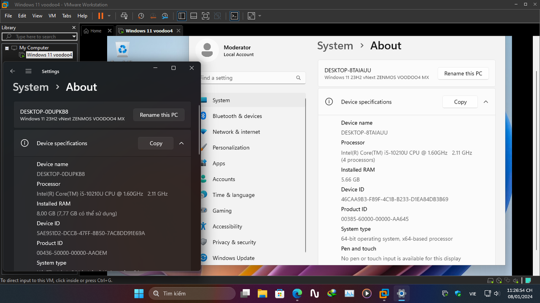Open the hamburger navigation menu in Settings
The width and height of the screenshot is (540, 303).
(28, 71)
